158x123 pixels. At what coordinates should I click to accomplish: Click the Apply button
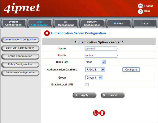pyautogui.click(x=85, y=95)
